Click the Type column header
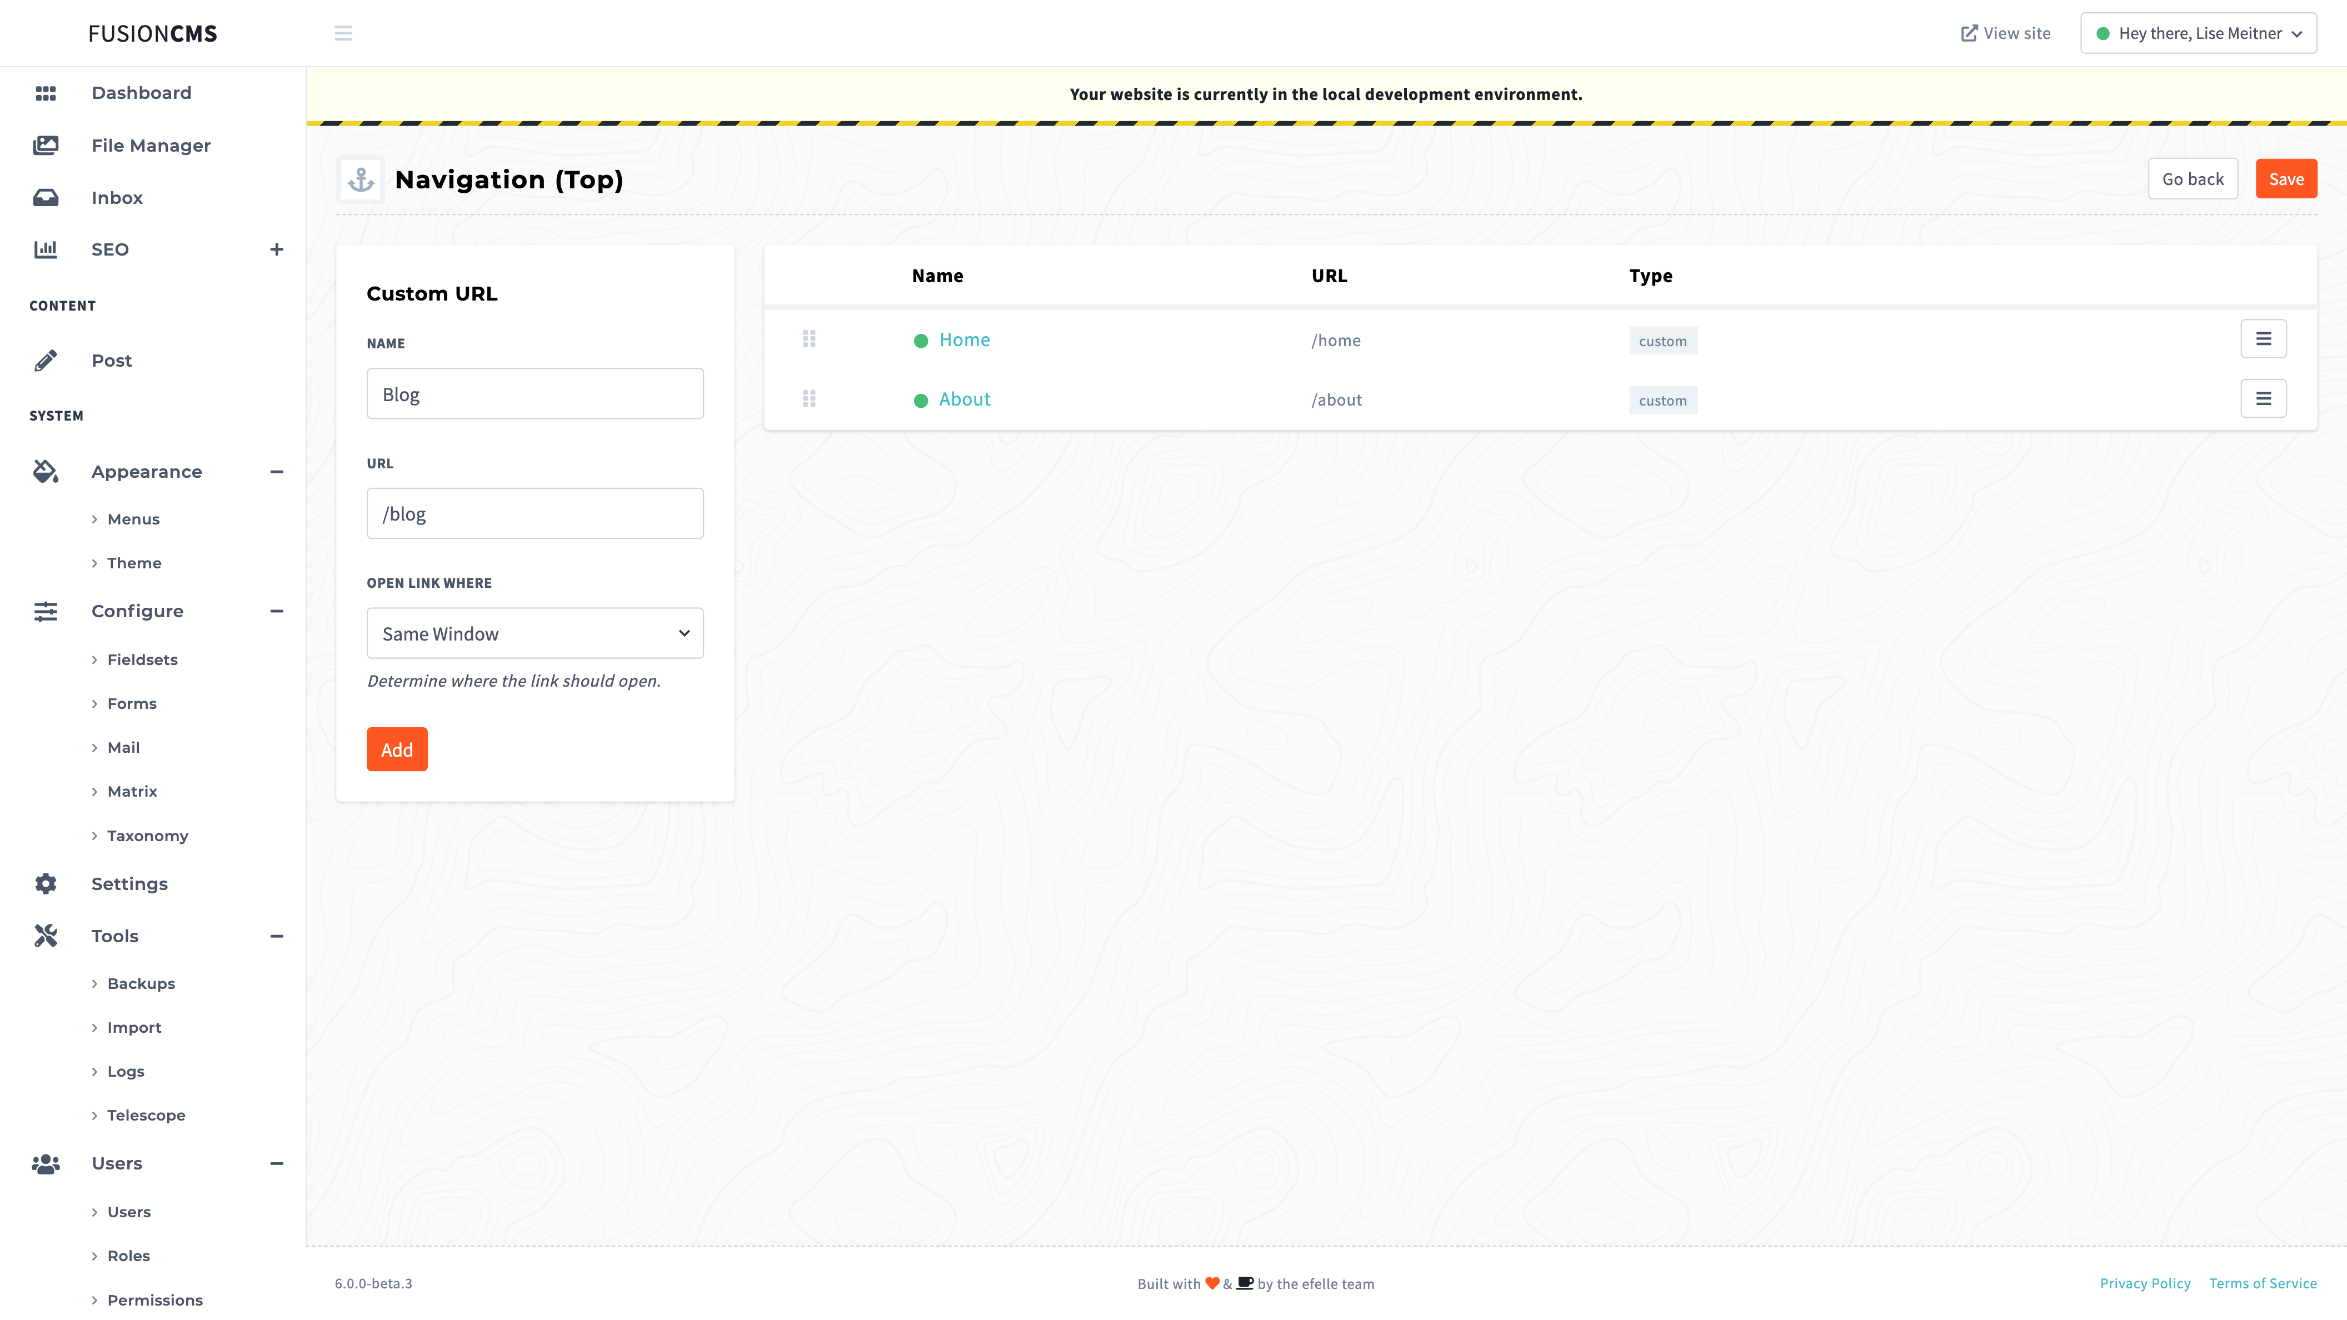The width and height of the screenshot is (2347, 1320). 1651,275
